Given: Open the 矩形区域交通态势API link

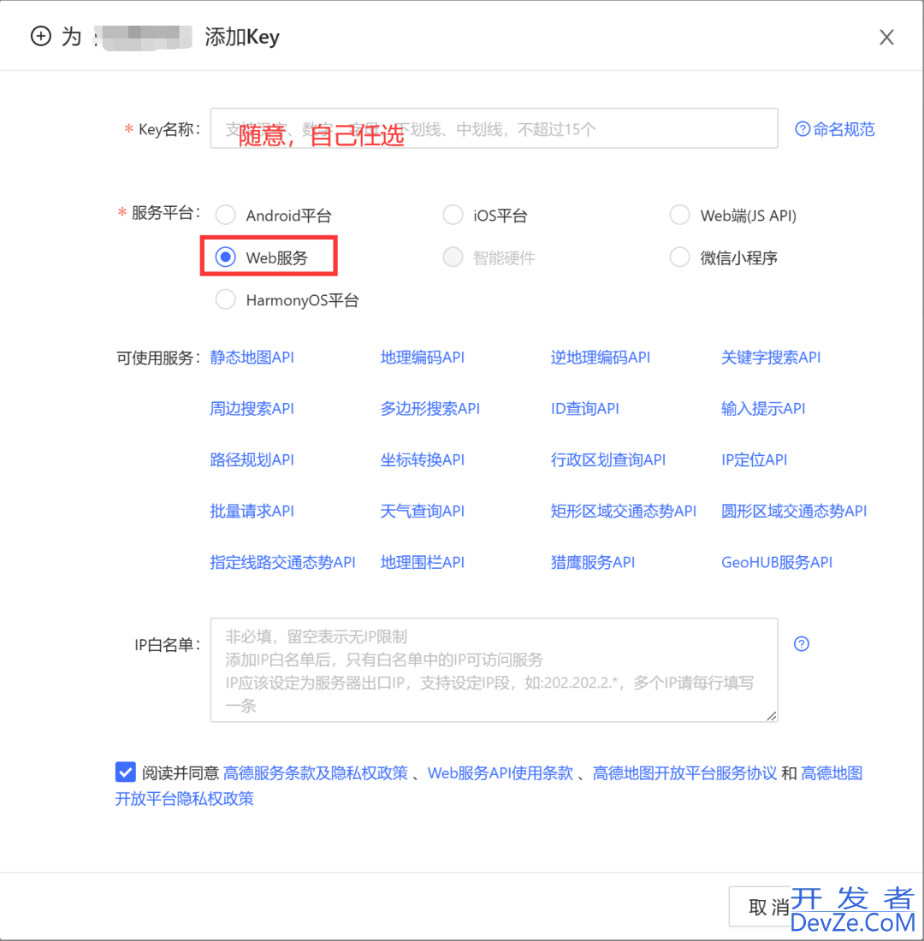Looking at the screenshot, I should 623,512.
